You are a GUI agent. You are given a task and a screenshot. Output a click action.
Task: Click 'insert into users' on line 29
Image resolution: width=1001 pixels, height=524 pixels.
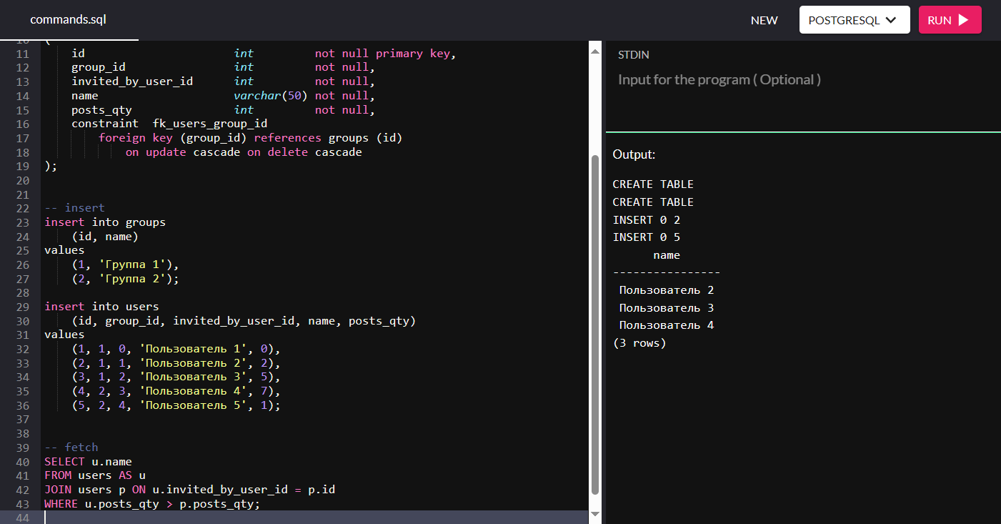[x=101, y=307]
